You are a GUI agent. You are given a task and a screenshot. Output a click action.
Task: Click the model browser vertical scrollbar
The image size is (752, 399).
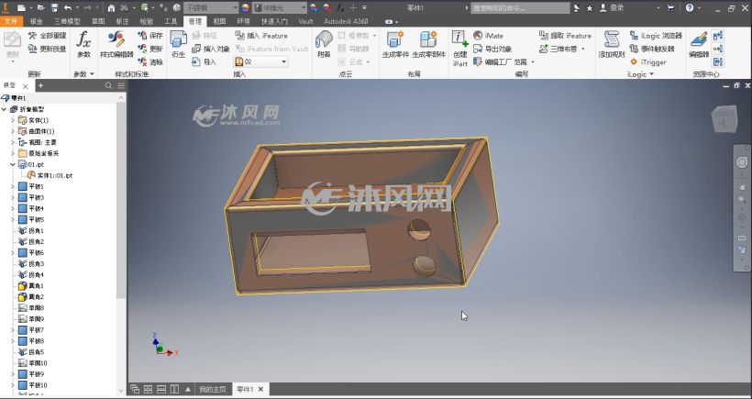121,202
